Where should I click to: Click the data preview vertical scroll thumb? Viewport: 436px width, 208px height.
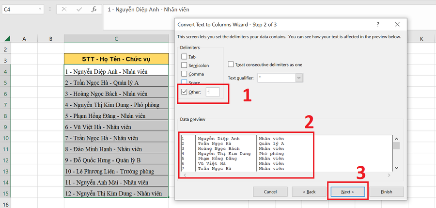point(397,145)
